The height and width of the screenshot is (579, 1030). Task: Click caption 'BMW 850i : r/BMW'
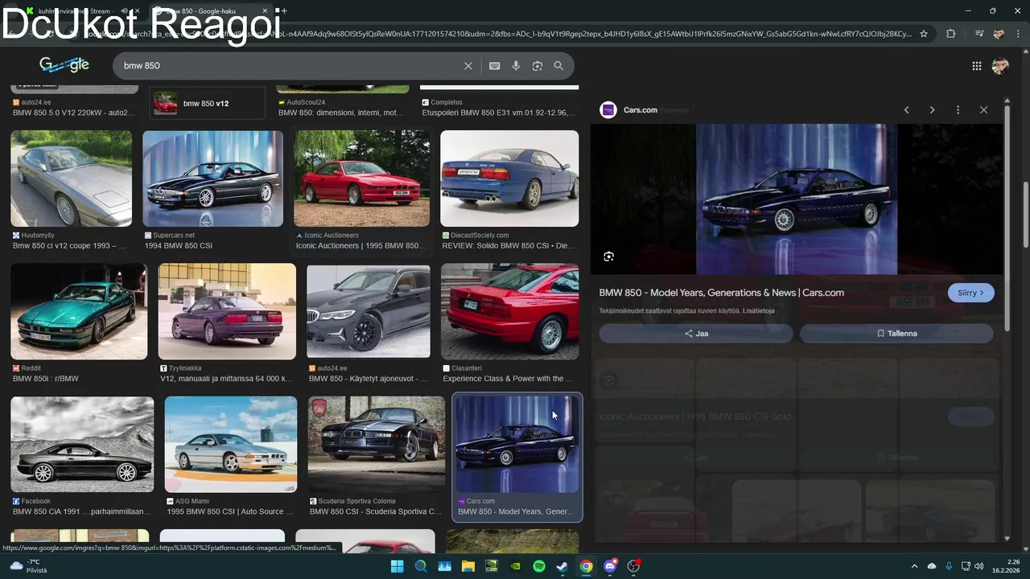point(45,379)
